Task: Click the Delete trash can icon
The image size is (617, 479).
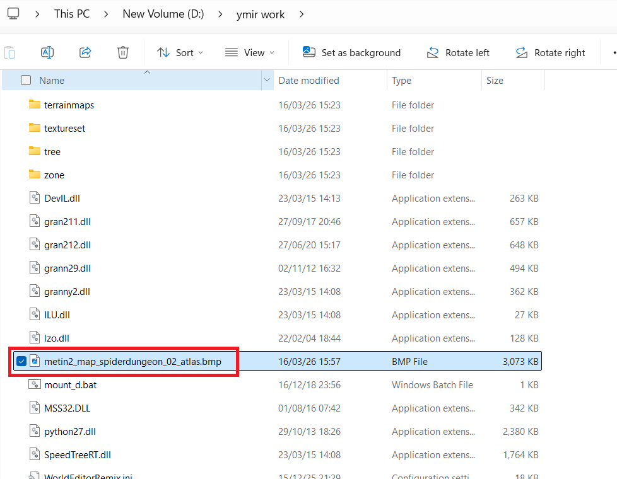Action: tap(123, 52)
